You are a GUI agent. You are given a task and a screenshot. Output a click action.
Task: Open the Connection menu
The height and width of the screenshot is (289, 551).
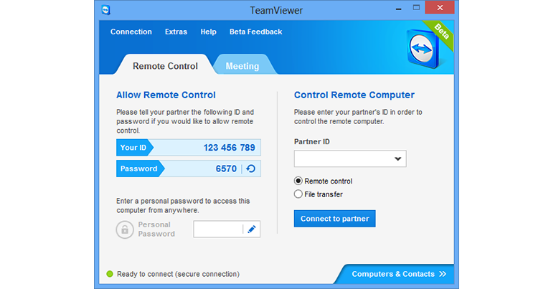click(131, 32)
